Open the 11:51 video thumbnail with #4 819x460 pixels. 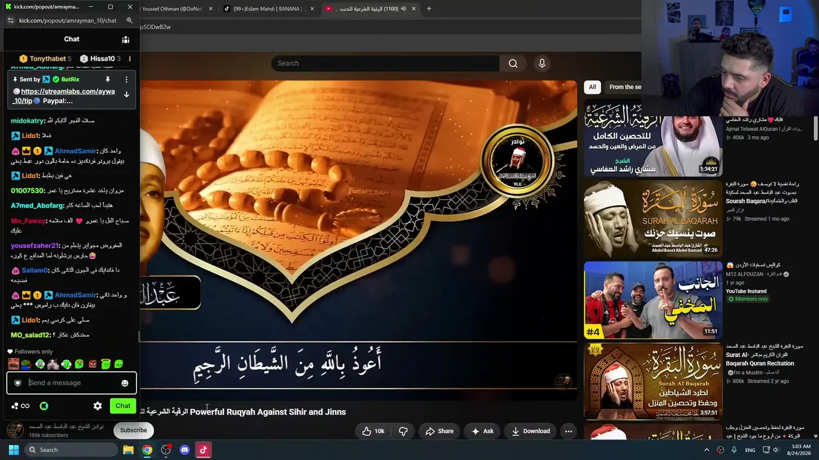pos(653,300)
